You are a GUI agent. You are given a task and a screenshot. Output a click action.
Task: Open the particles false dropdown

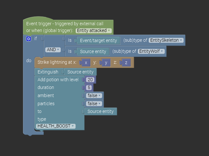pos(94,104)
